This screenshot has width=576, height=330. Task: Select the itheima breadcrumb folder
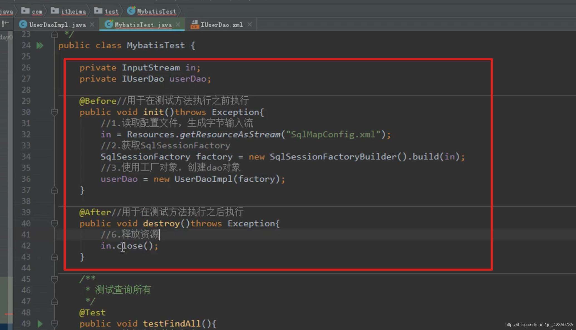pos(68,11)
